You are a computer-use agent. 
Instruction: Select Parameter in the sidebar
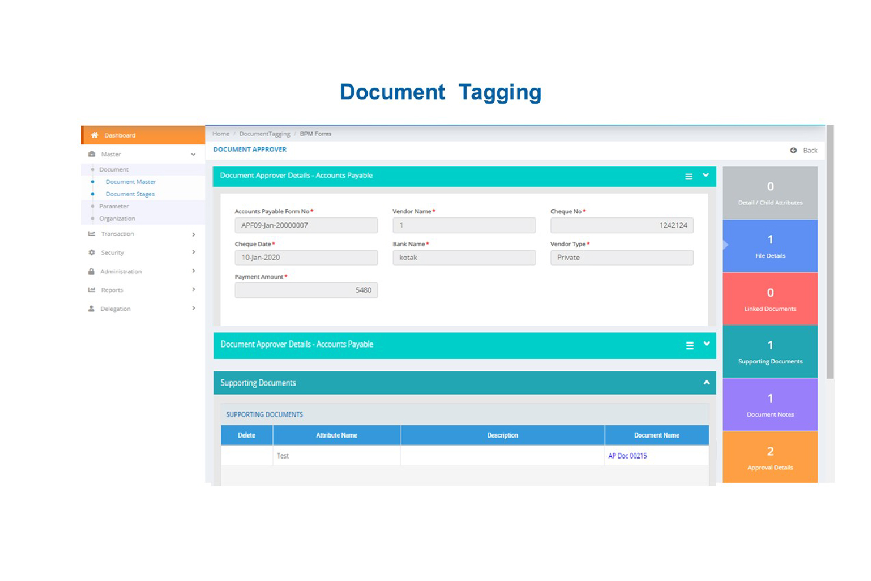tap(114, 206)
